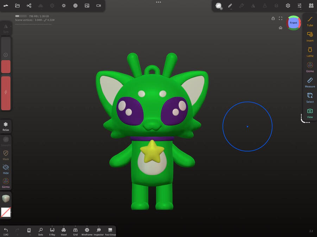317x237 pixels.
Task: Open the Lathe tool
Action: click(310, 51)
